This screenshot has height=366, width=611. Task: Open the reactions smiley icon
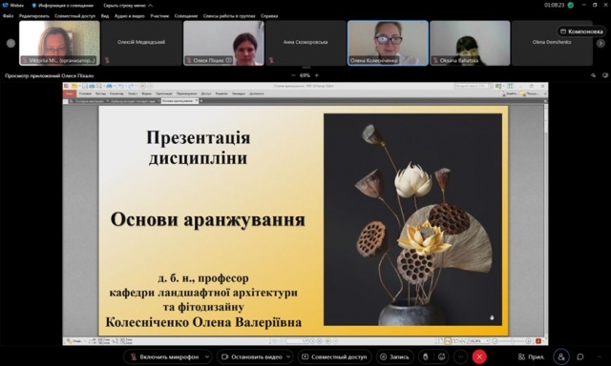point(441,356)
